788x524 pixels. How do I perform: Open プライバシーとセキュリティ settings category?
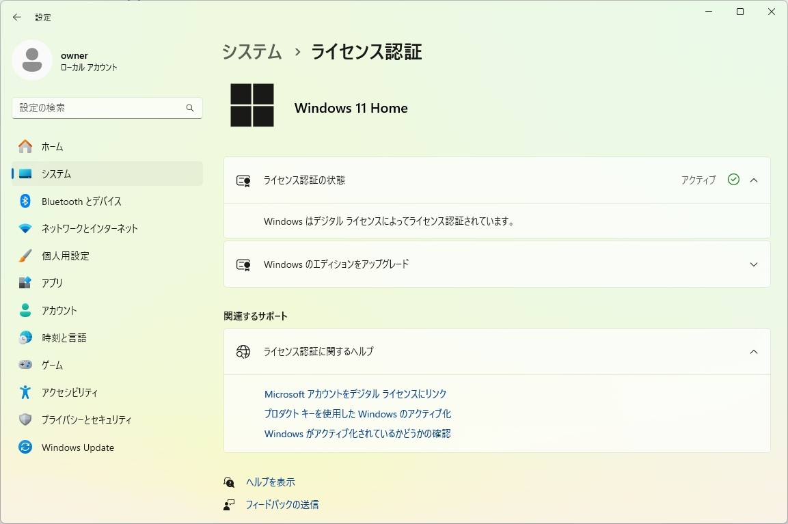click(x=107, y=419)
